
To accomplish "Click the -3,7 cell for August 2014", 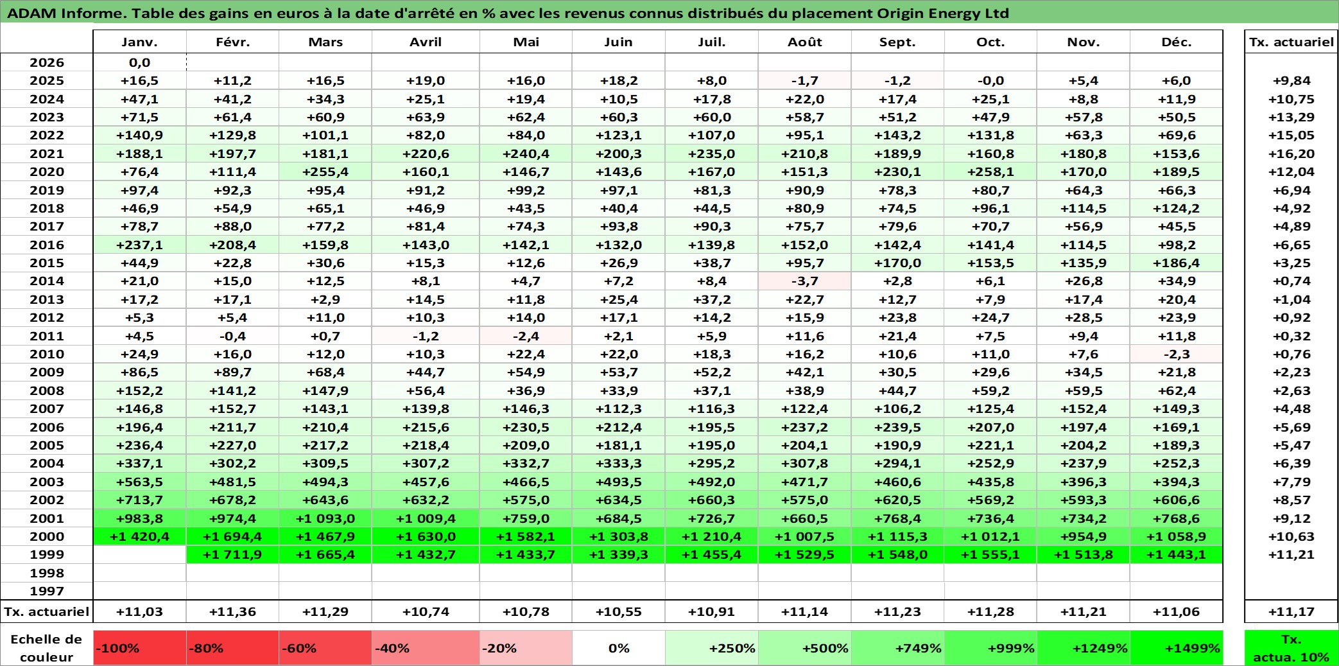I will pos(805,281).
